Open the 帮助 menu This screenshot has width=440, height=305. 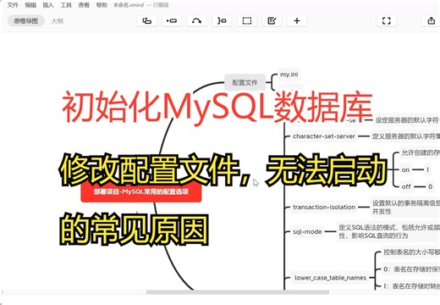pyautogui.click(x=102, y=5)
